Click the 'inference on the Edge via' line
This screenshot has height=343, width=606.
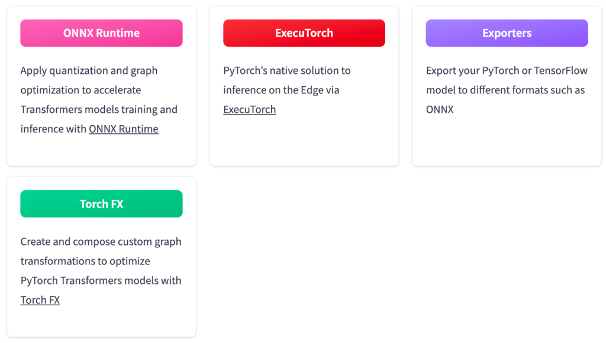281,90
